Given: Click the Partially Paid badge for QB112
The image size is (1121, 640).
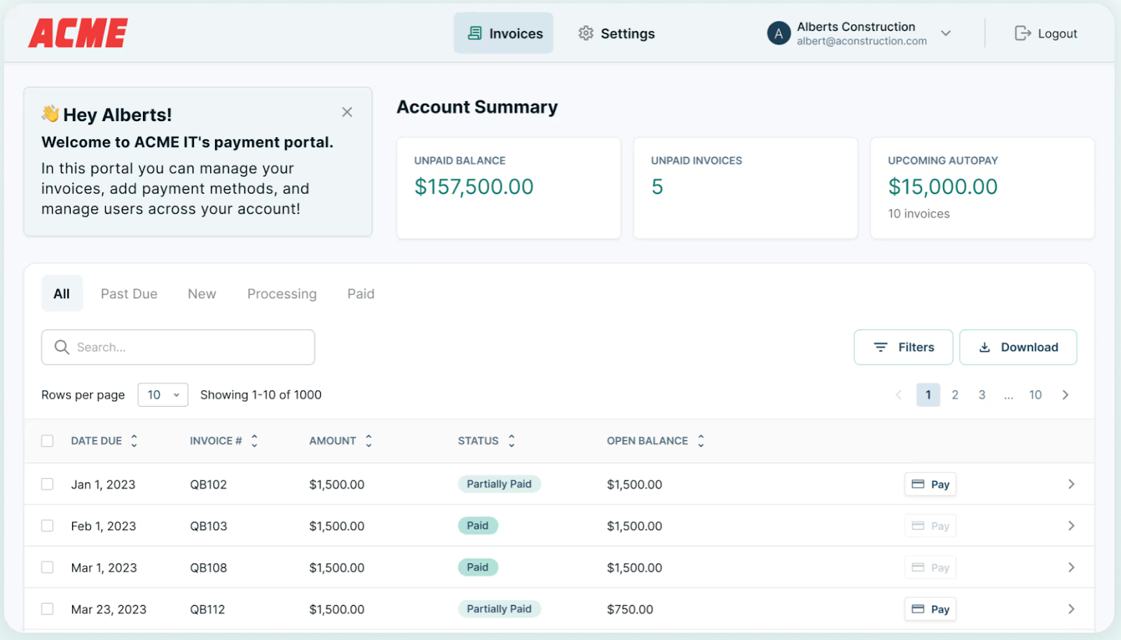Looking at the screenshot, I should tap(500, 608).
